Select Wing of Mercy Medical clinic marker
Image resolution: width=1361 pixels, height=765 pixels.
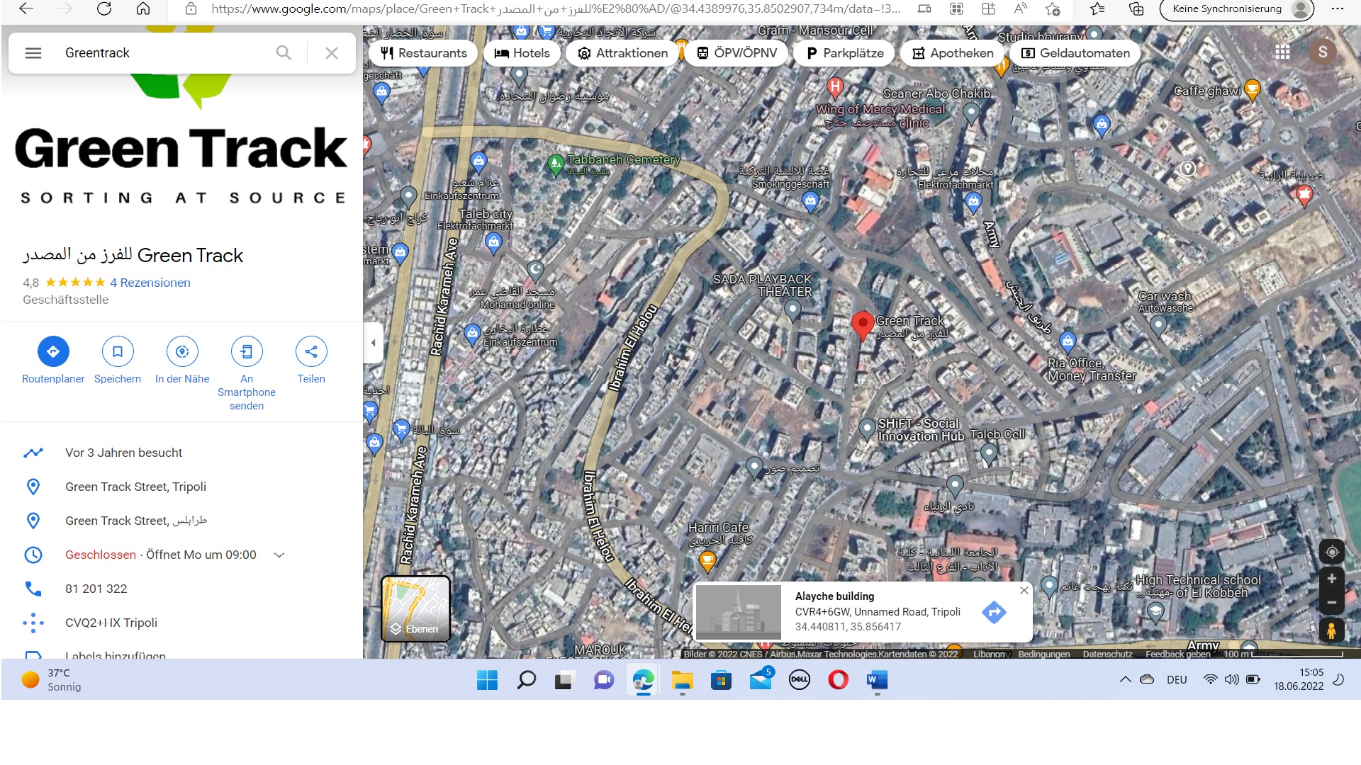pyautogui.click(x=835, y=88)
